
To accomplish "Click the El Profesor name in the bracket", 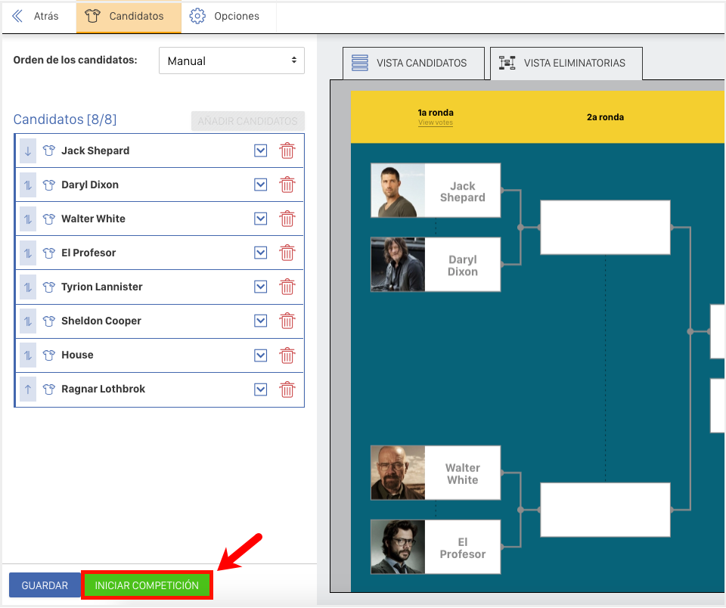I will (x=463, y=548).
